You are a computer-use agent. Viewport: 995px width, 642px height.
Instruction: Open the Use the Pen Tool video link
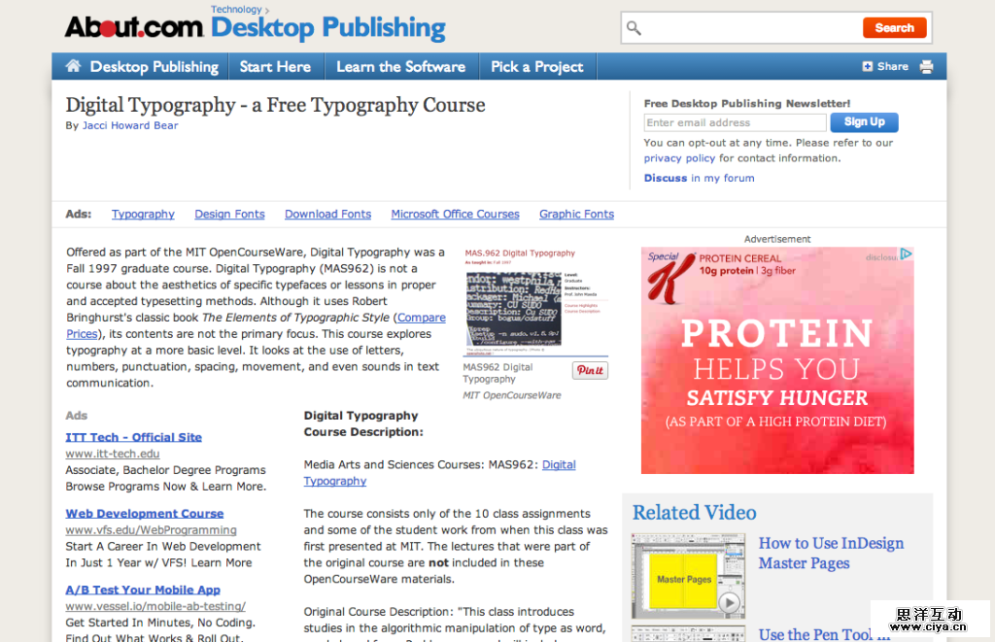pyautogui.click(x=825, y=634)
